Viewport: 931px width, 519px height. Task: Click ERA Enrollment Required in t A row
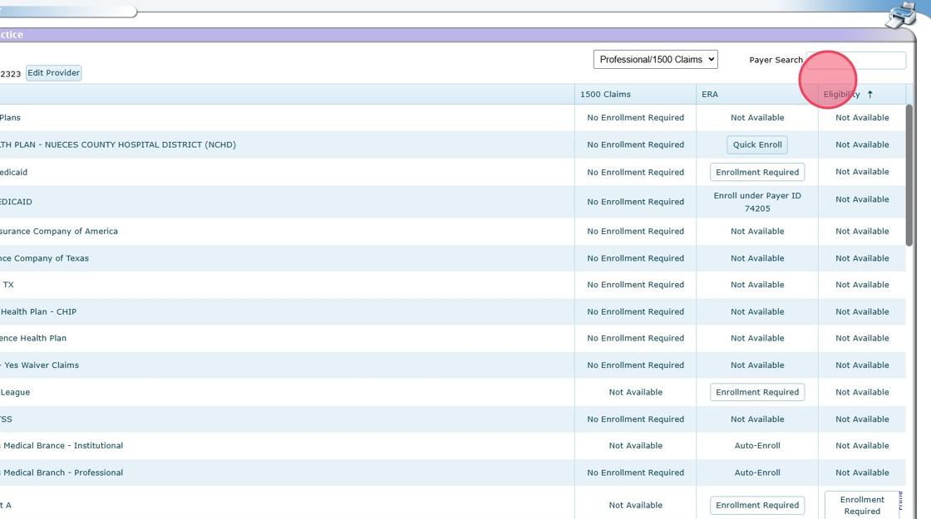(757, 506)
